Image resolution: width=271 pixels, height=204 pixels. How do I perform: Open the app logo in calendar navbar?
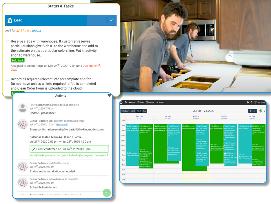[x=121, y=102]
